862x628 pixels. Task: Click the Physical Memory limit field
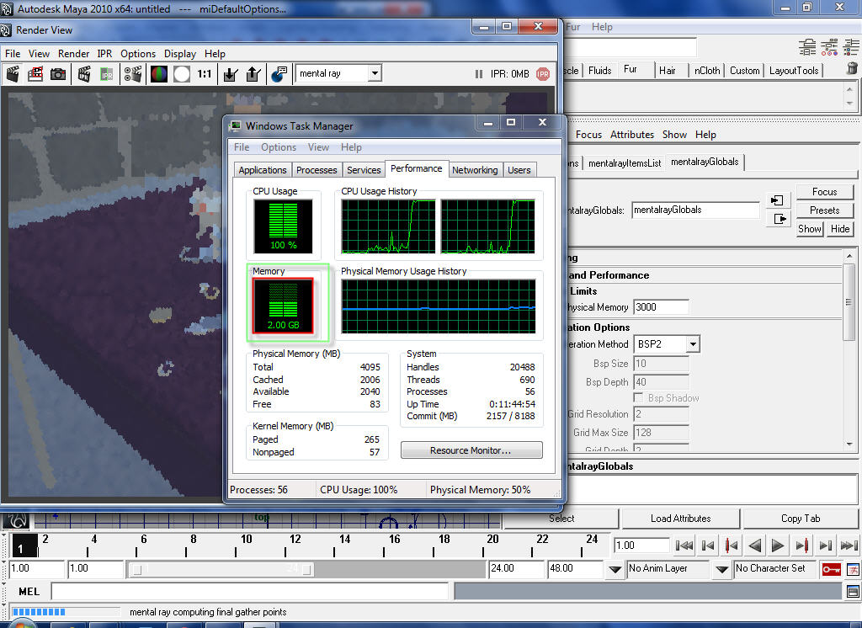[x=662, y=307]
